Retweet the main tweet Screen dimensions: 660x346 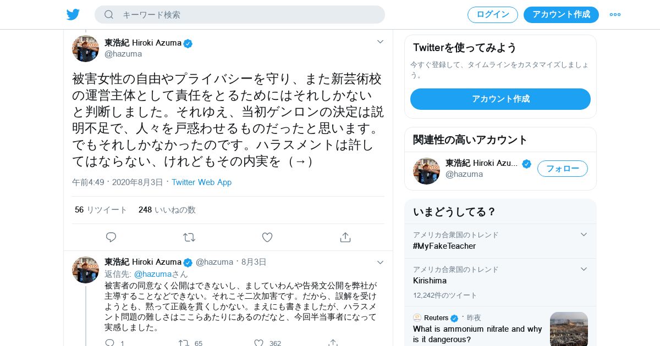tap(189, 237)
